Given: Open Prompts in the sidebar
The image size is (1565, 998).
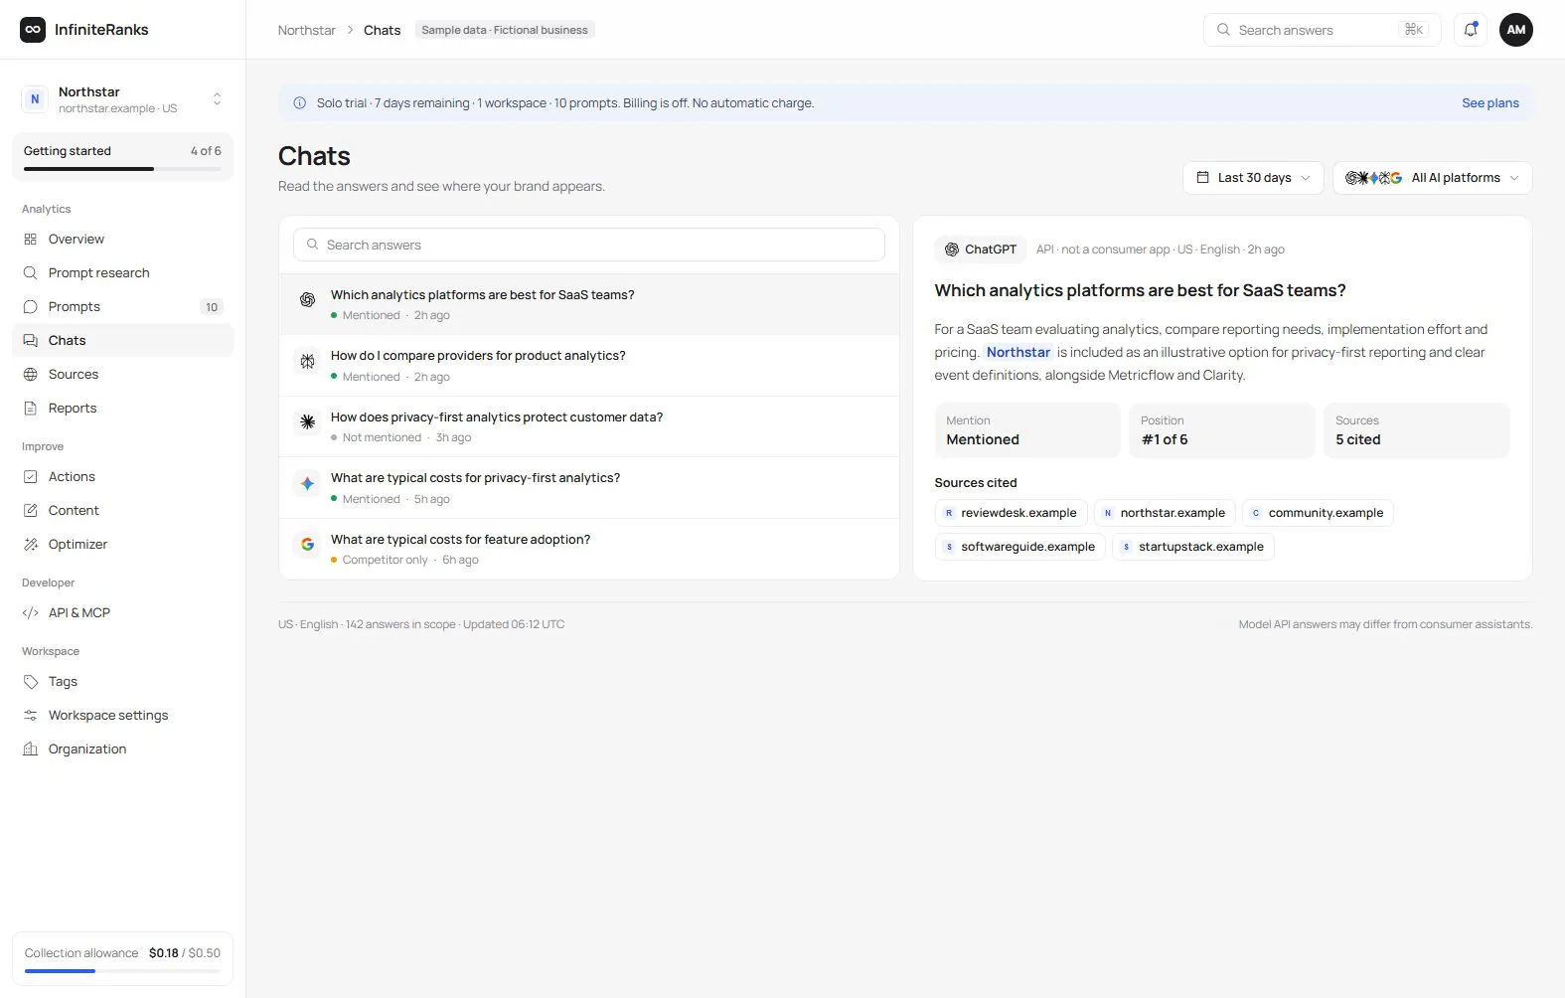Looking at the screenshot, I should (x=122, y=307).
